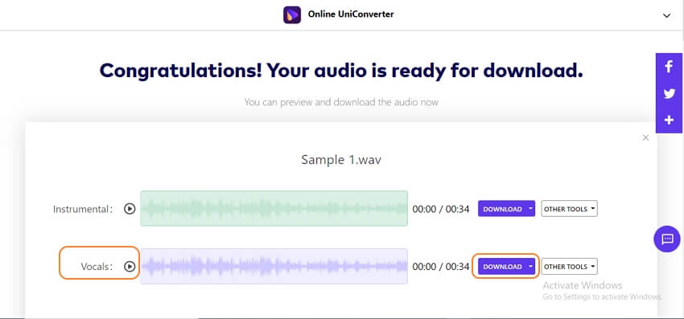Seek within the purple Vocals waveform
Screen dimensions: 684x319
point(274,266)
